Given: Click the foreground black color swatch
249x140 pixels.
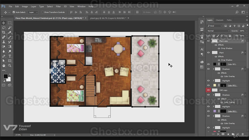Looking at the screenshot, I should tap(5, 76).
